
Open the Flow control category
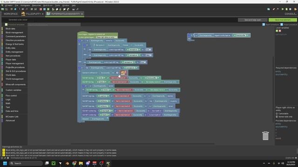pyautogui.click(x=11, y=96)
